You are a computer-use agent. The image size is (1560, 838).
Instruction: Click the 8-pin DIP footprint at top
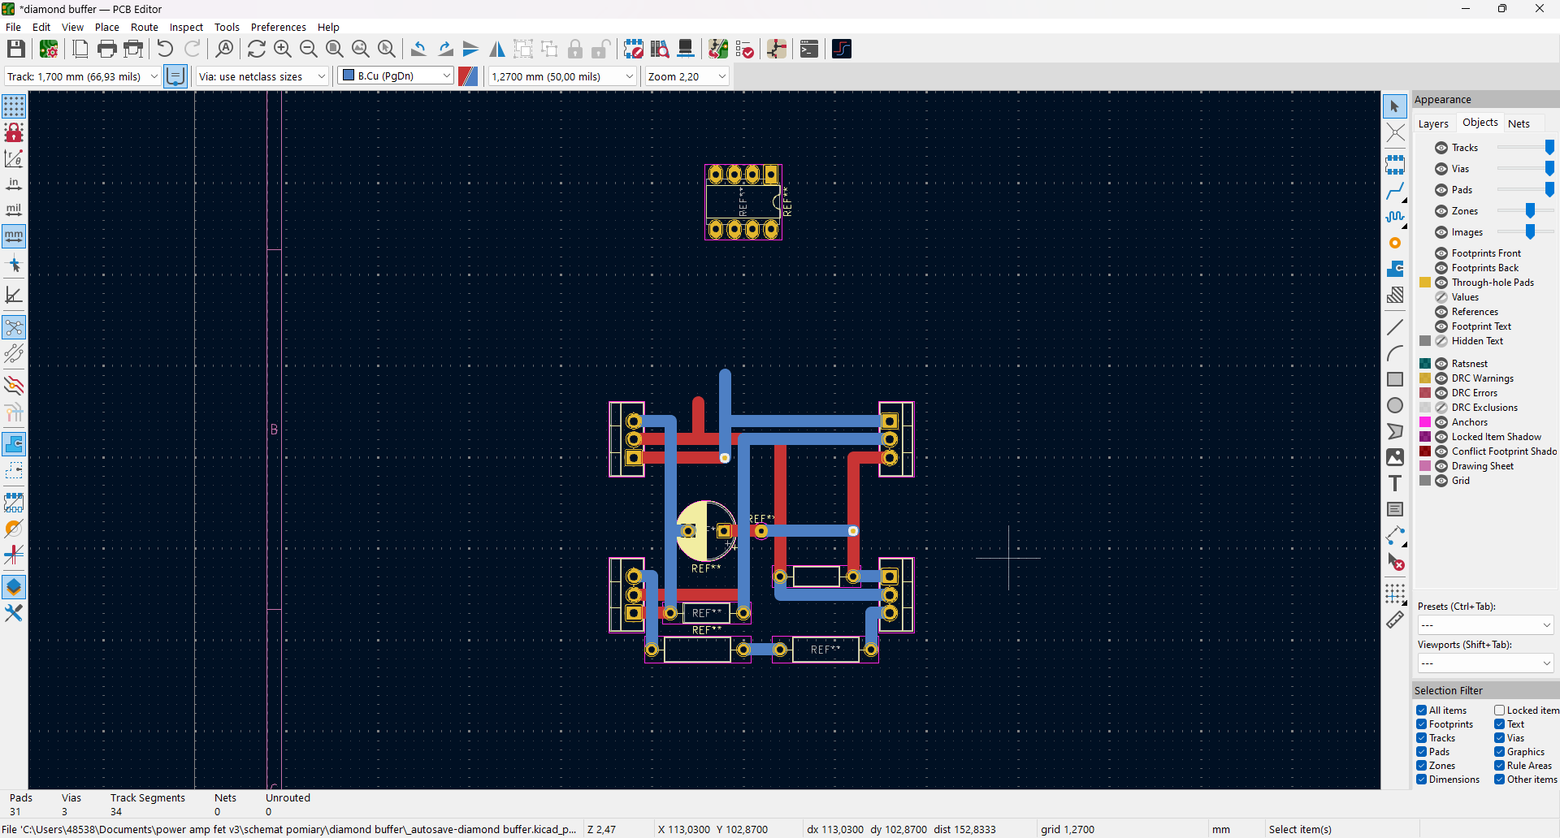[743, 202]
